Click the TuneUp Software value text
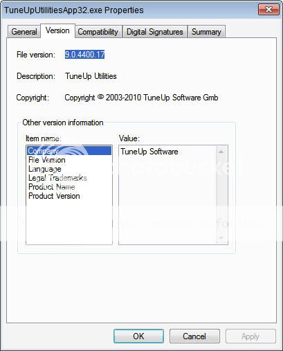The image size is (283, 351). 149,152
